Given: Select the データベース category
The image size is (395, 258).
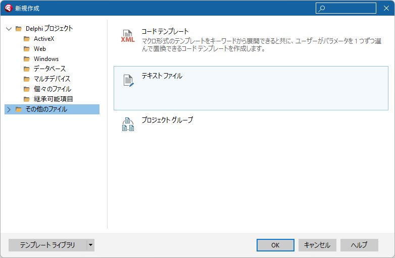Looking at the screenshot, I should tap(50, 69).
